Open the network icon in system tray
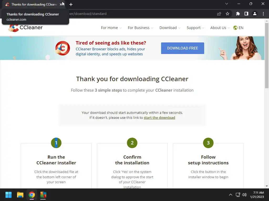The width and height of the screenshot is (269, 201). [238, 195]
